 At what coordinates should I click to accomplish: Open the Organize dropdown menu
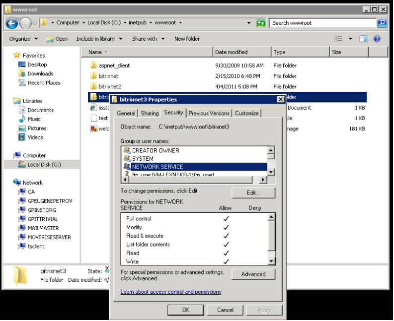(23, 39)
